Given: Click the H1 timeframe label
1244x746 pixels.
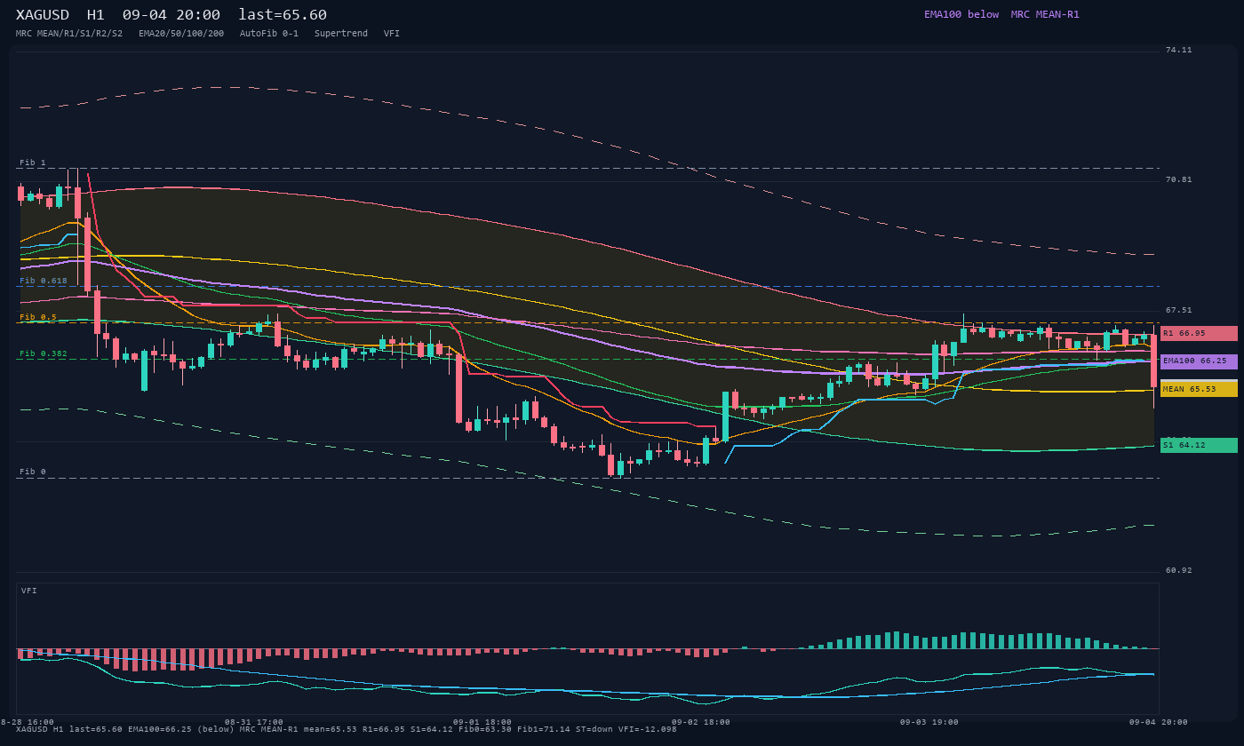Looking at the screenshot, I should (96, 15).
